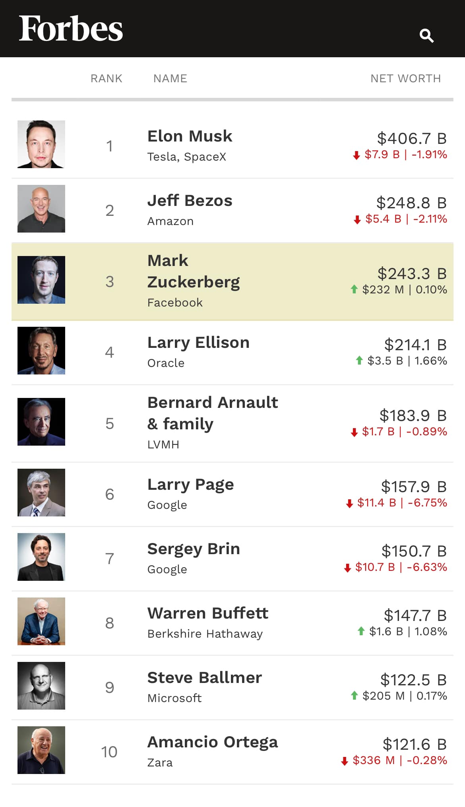
Task: Click the rank 2 portrait thumbnail
Action: (41, 209)
